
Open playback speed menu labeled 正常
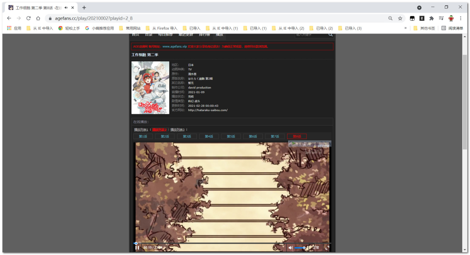coord(316,248)
